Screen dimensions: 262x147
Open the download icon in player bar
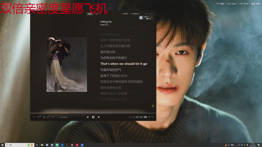pos(44,117)
